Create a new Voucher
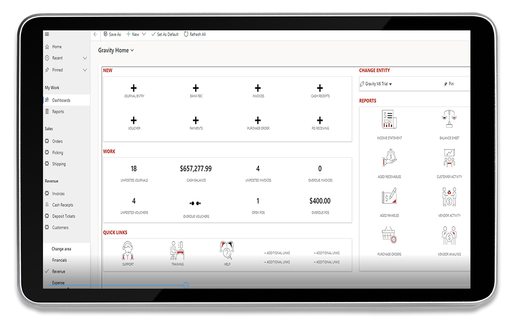 [134, 123]
